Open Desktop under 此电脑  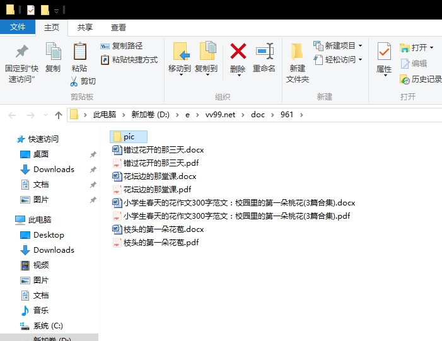(42, 235)
